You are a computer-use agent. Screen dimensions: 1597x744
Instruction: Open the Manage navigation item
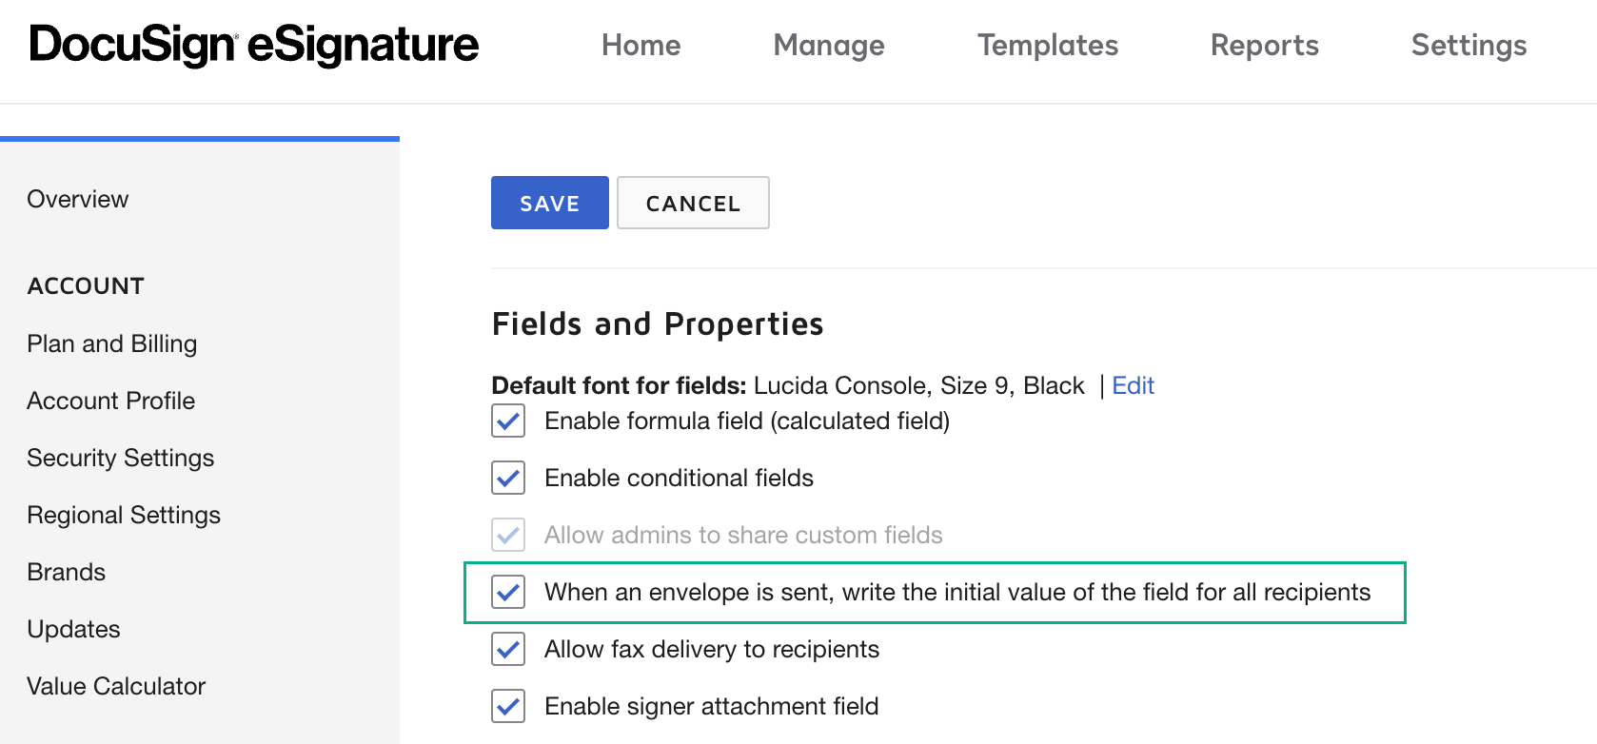coord(827,45)
